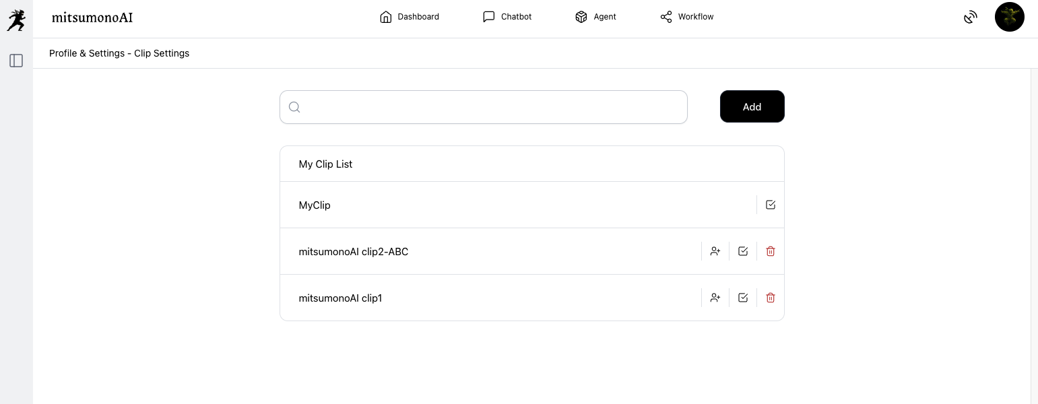Delete the mitsumonoAI clip1 clip
Viewport: 1038px width, 404px height.
coord(771,298)
